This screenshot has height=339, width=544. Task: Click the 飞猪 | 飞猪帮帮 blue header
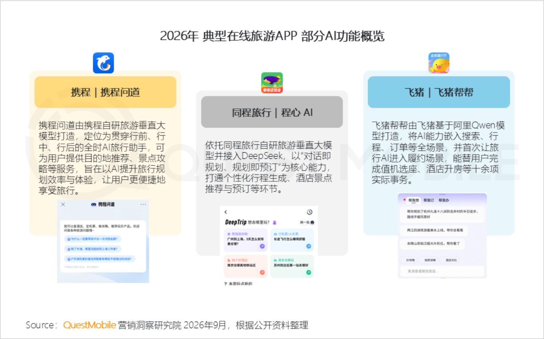click(439, 92)
